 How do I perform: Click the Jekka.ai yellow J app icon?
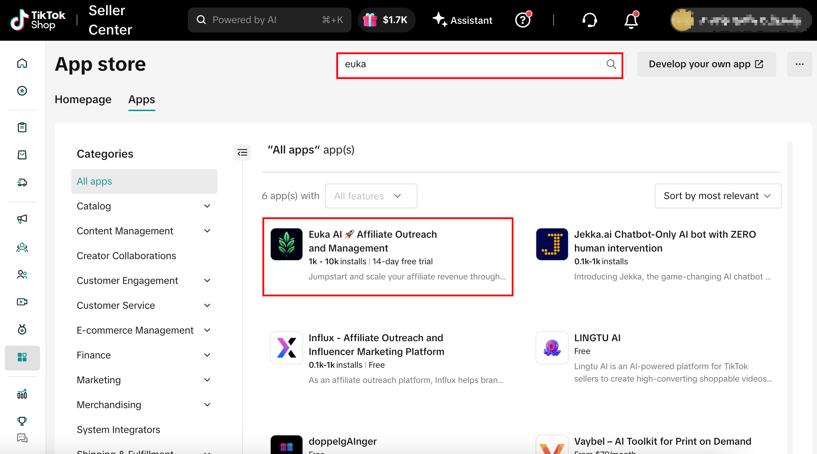[552, 244]
